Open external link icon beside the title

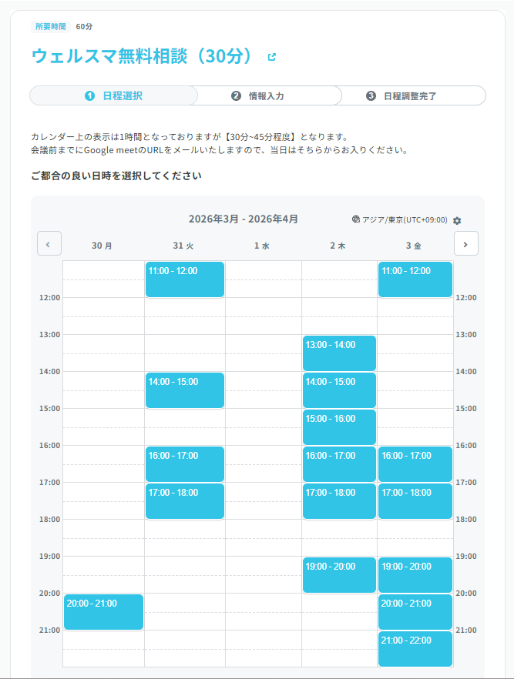coord(271,57)
